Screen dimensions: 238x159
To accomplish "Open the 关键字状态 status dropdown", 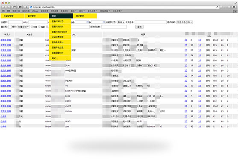I will [x=121, y=22].
